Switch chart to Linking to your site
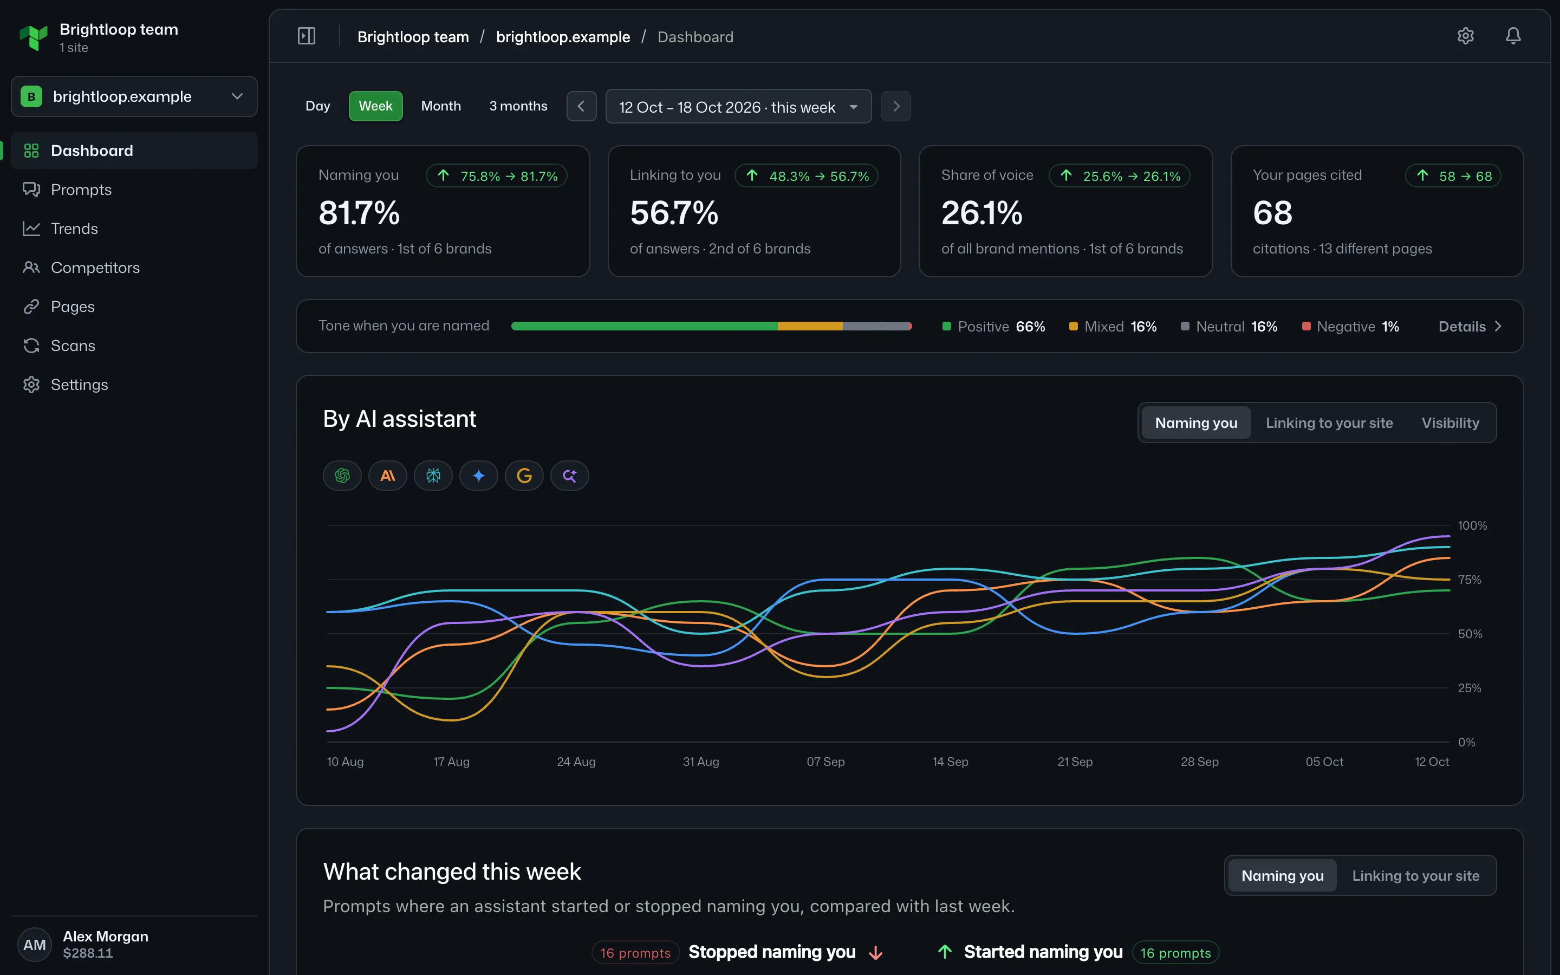The image size is (1560, 975). [x=1329, y=423]
